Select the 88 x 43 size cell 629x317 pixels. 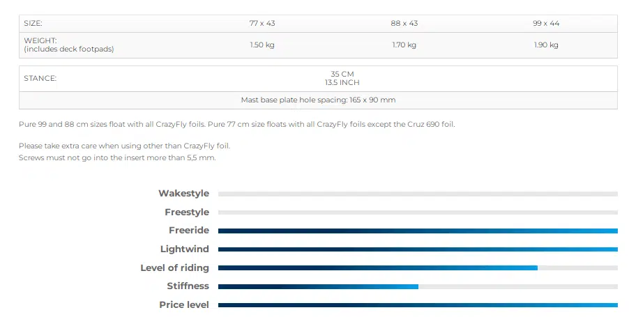pyautogui.click(x=404, y=23)
